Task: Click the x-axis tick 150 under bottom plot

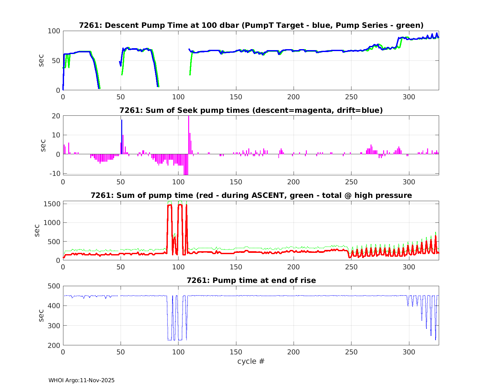Action: click(x=236, y=352)
